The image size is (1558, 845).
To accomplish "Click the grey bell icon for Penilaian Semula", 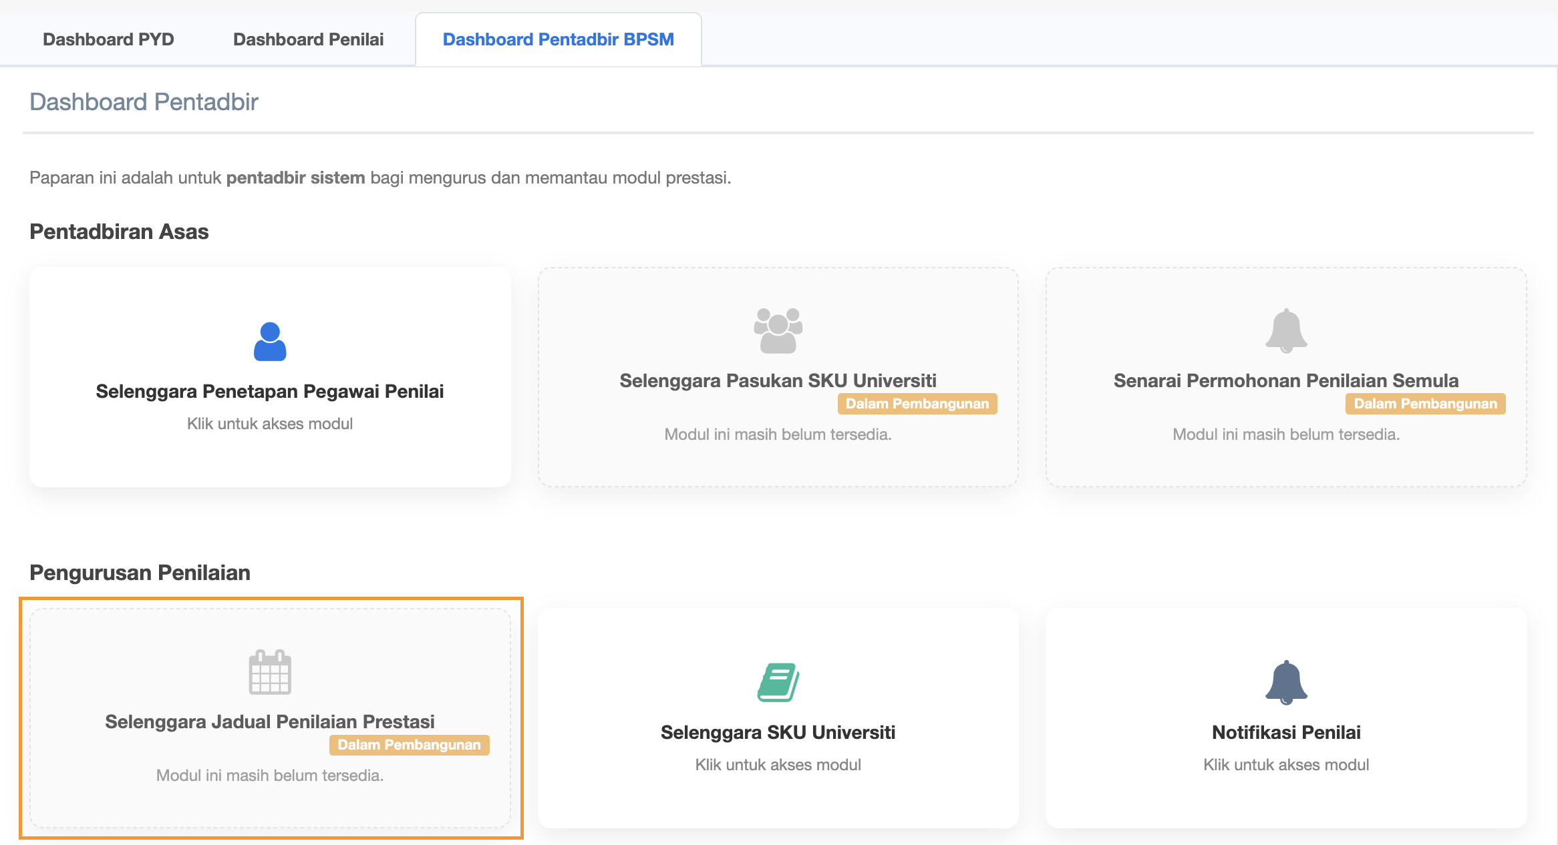I will pos(1286,330).
